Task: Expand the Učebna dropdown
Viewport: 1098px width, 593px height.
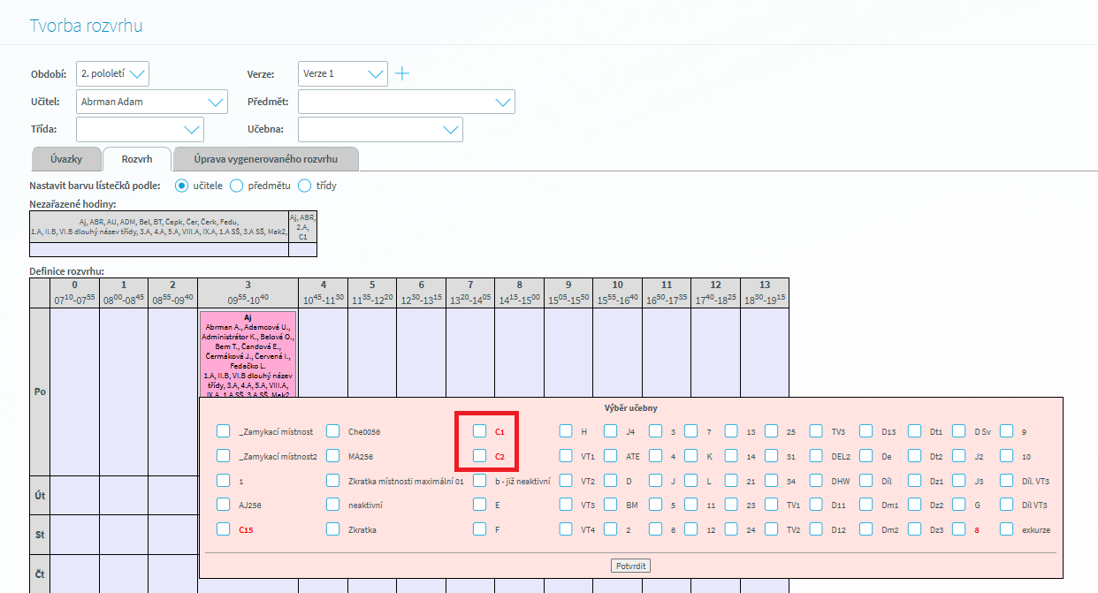Action: click(x=380, y=129)
